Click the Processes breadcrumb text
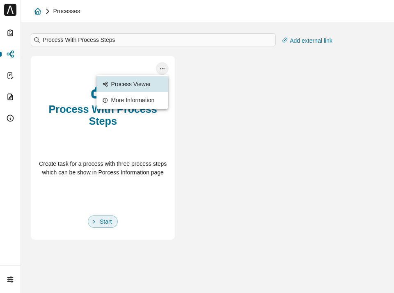This screenshot has width=394, height=293. click(66, 11)
